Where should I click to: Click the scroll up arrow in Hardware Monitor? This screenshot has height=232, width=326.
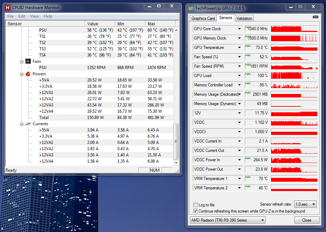[176, 30]
